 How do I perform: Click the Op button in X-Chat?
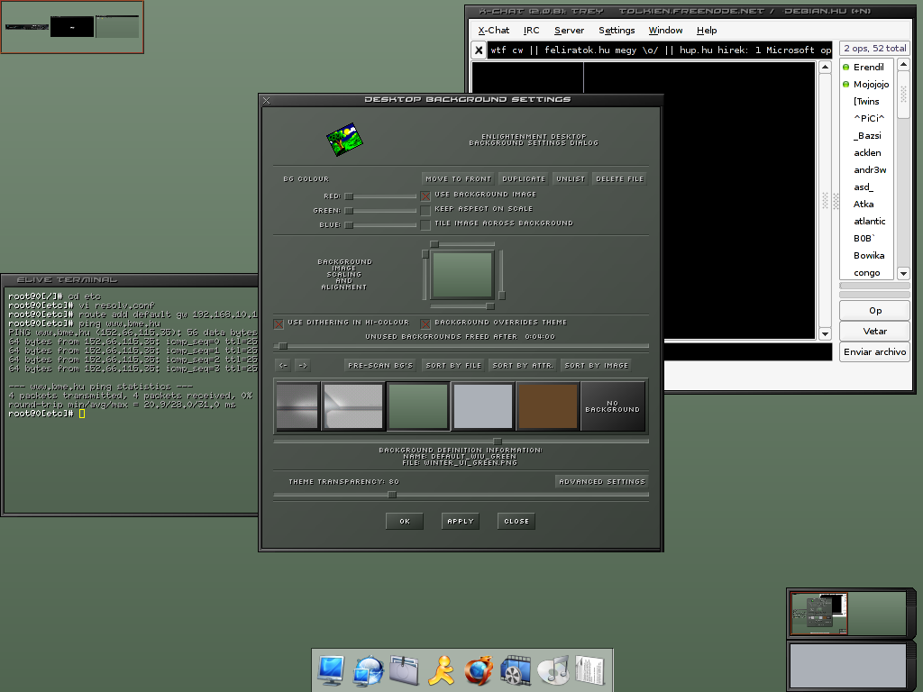(x=874, y=311)
